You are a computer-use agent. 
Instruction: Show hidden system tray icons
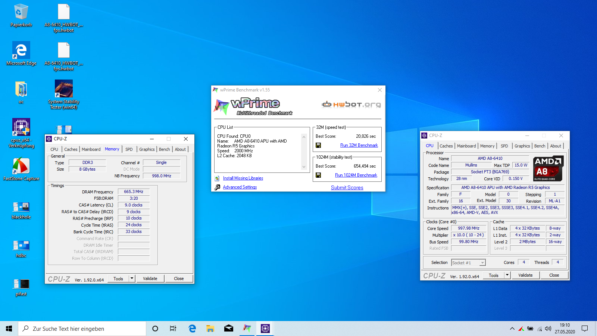click(x=512, y=329)
